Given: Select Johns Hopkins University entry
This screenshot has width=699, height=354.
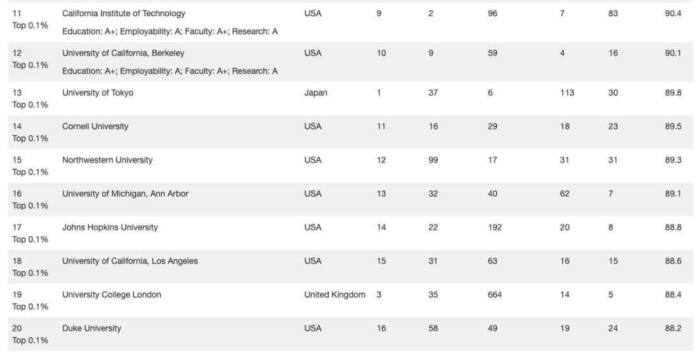Looking at the screenshot, I should (x=109, y=227).
